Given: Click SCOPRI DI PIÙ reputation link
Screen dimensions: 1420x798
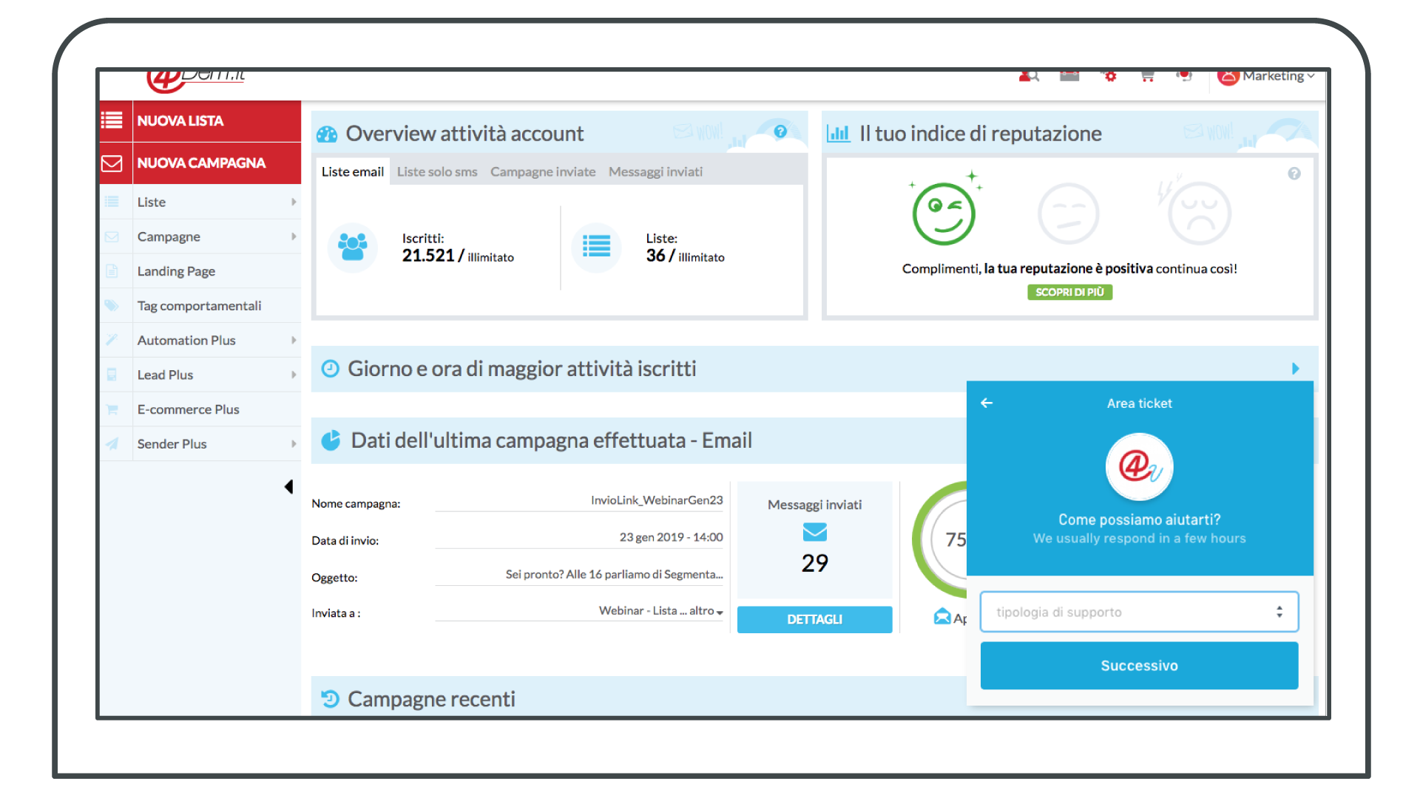Looking at the screenshot, I should pyautogui.click(x=1070, y=291).
